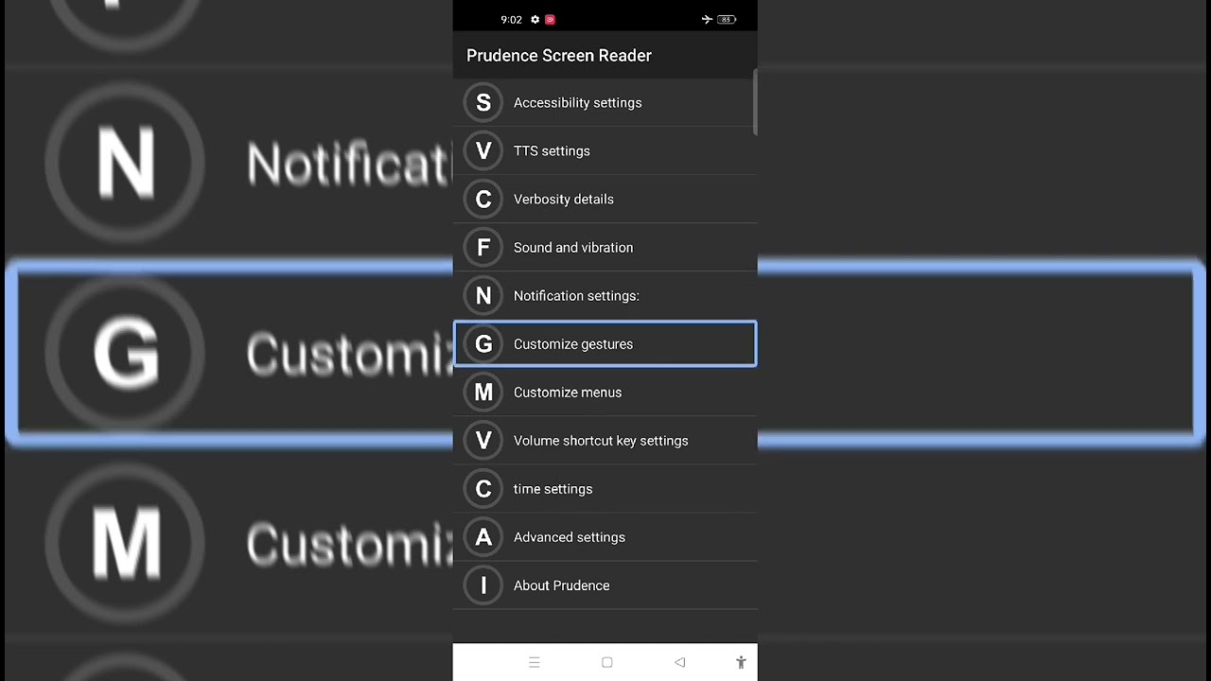
Task: Open time settings entry
Action: [x=605, y=488]
